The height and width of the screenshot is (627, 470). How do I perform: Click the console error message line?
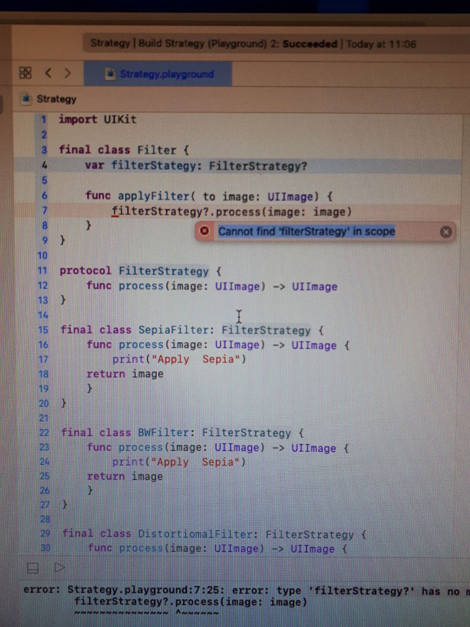[x=247, y=591]
